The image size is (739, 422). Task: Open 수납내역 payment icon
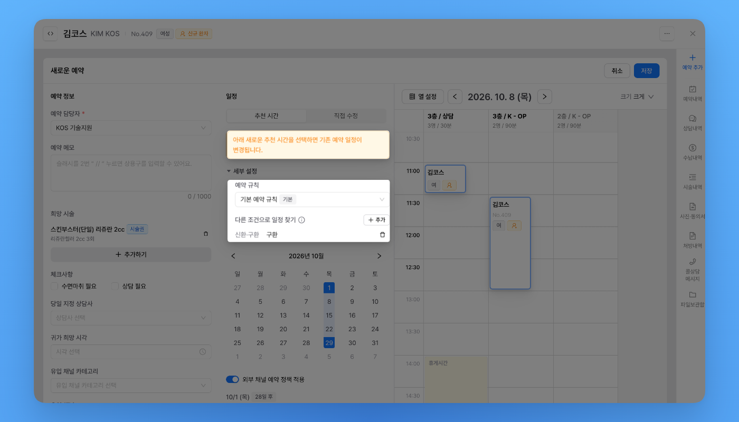tap(693, 148)
